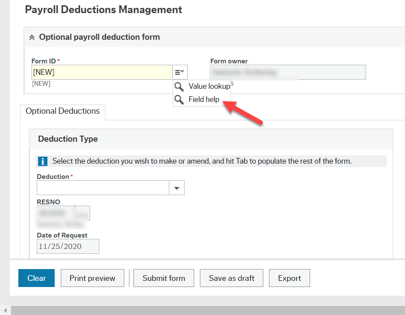
Task: Export the form data
Action: pyautogui.click(x=289, y=278)
